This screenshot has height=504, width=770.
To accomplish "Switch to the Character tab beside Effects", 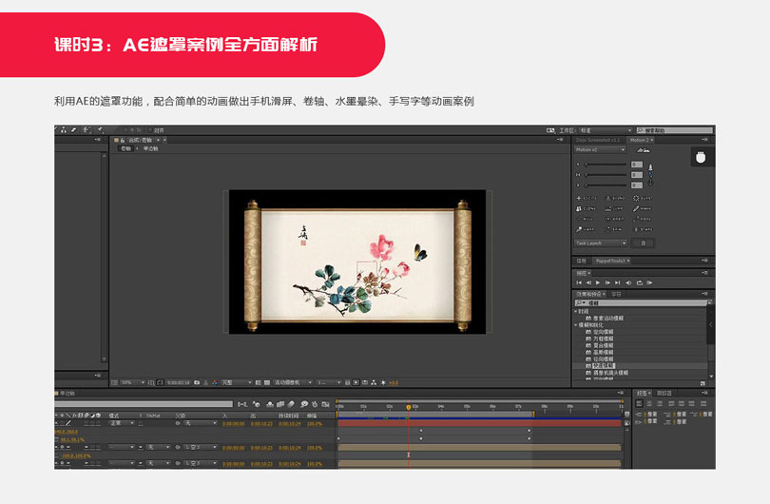I will [x=616, y=294].
